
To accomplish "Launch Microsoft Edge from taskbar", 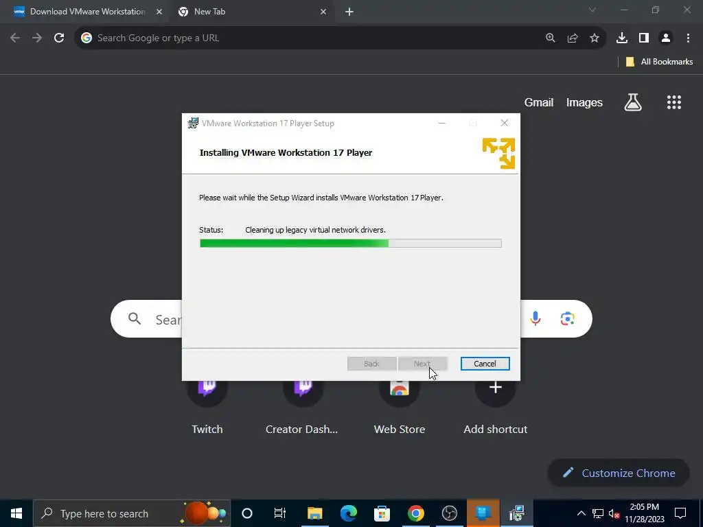I will pos(348,513).
